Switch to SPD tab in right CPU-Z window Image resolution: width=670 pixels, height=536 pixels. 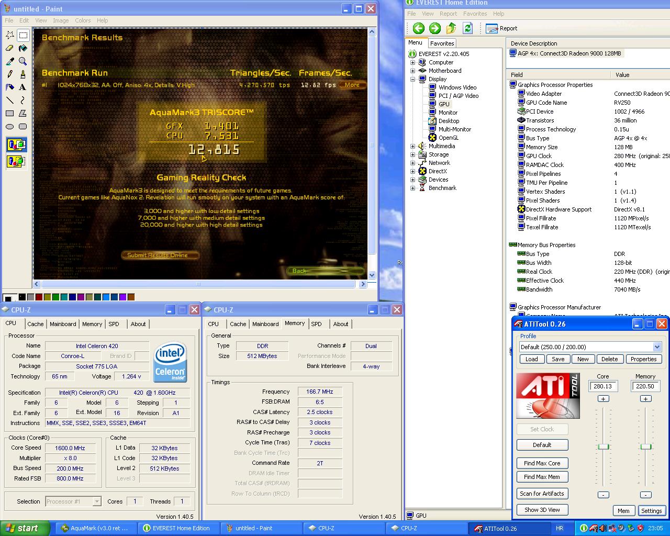click(316, 324)
